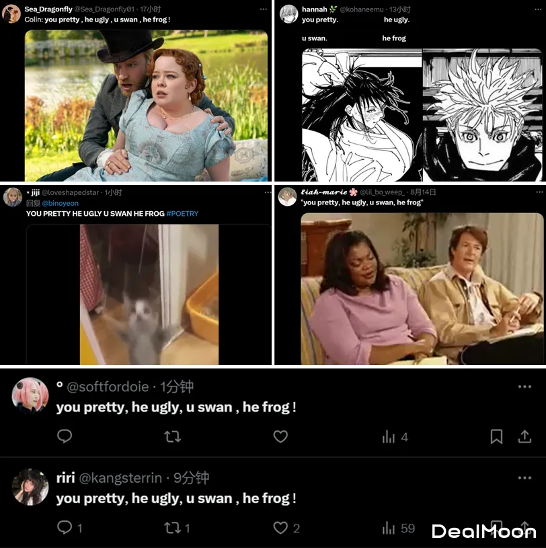The width and height of the screenshot is (546, 548).
Task: Retweet riri's tweet
Action: pyautogui.click(x=178, y=528)
